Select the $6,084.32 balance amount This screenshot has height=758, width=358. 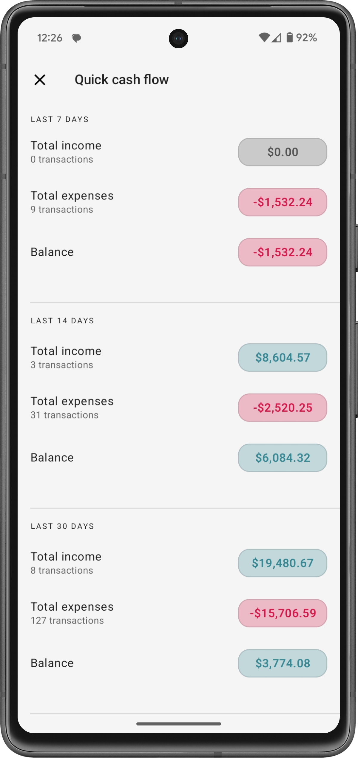coord(282,458)
